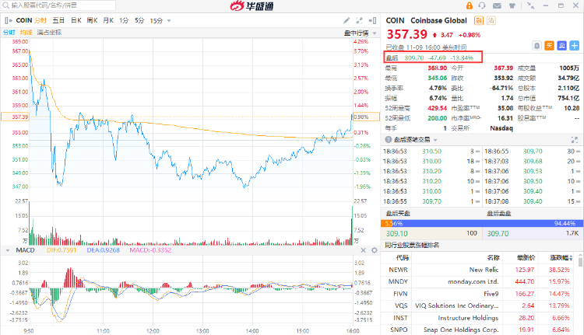The width and height of the screenshot is (584, 335).
Task: Switch to the 月K chart tab
Action: (108, 20)
